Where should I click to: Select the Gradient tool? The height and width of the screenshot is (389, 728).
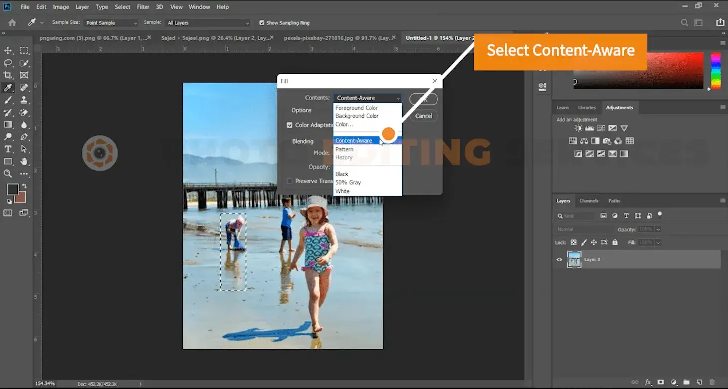pyautogui.click(x=8, y=125)
